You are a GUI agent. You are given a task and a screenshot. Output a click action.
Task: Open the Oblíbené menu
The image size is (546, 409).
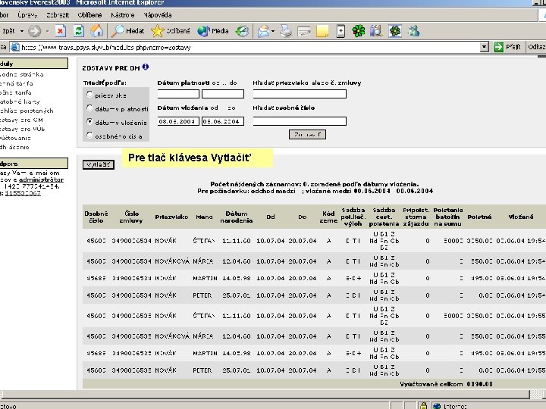(x=89, y=15)
